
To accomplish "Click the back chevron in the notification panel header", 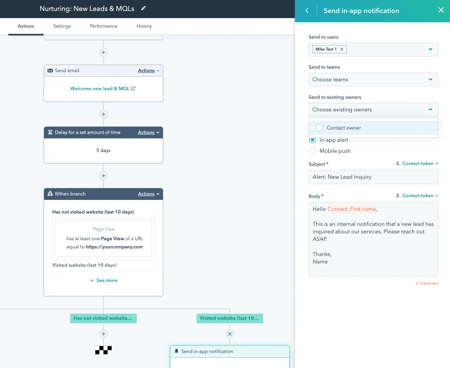I will pos(306,11).
